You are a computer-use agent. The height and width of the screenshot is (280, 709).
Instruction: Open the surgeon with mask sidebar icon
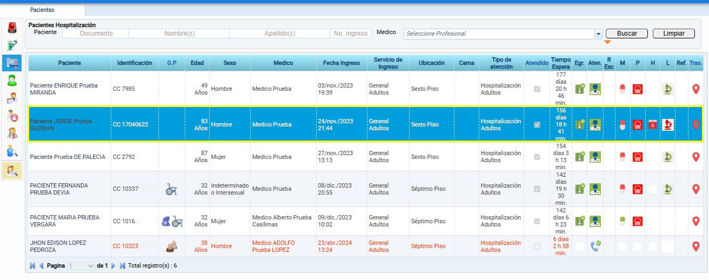[11, 81]
